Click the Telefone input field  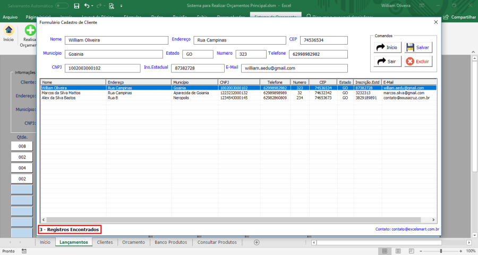318,54
